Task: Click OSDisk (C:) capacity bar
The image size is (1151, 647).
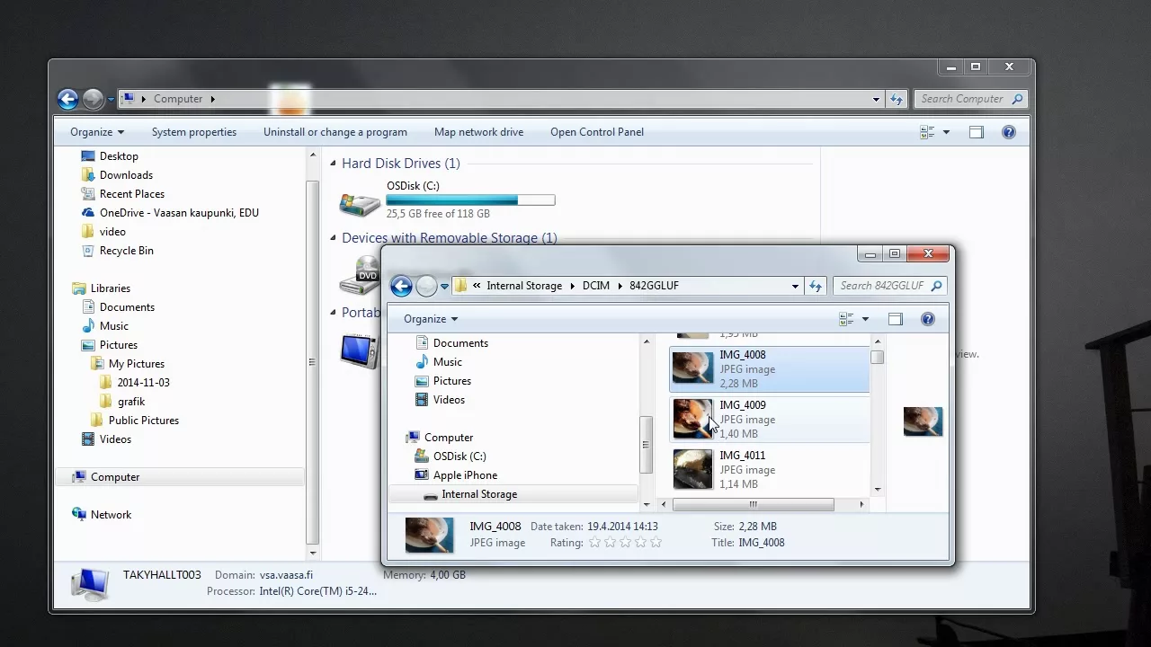Action: (470, 200)
